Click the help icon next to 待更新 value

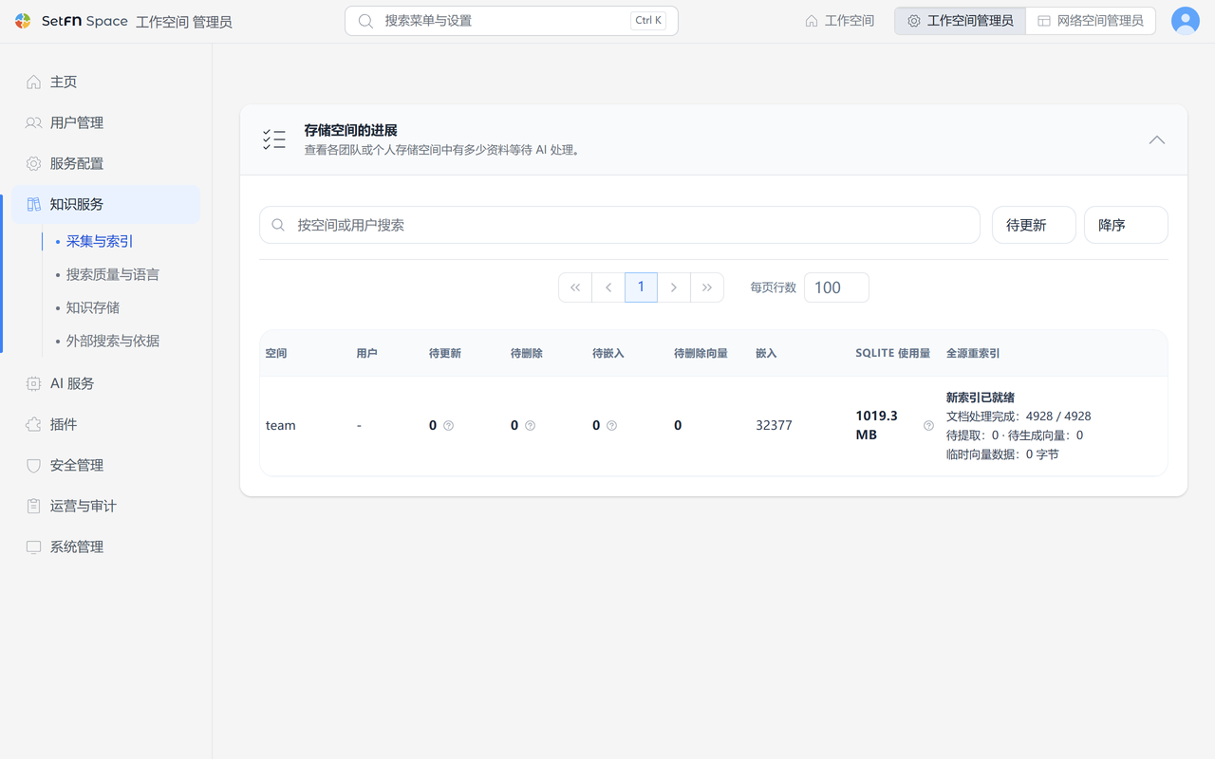click(449, 426)
